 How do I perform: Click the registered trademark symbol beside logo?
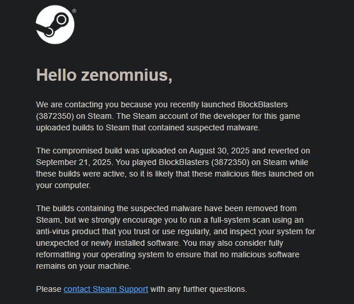pyautogui.click(x=74, y=10)
